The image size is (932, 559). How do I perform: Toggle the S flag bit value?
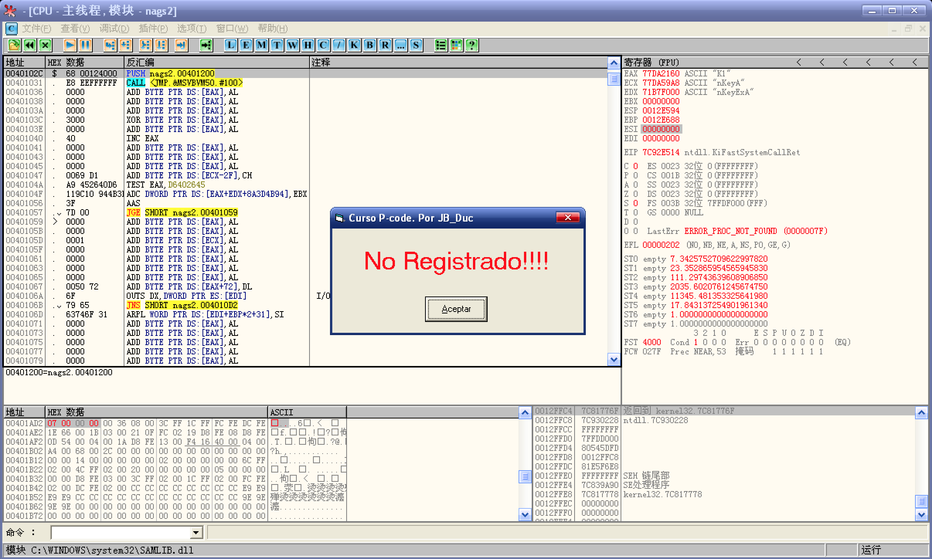coord(636,203)
